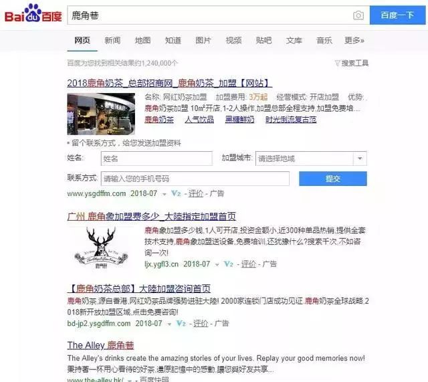Switch to the 图片 tab
Image resolution: width=428 pixels, height=382 pixels.
[x=203, y=40]
